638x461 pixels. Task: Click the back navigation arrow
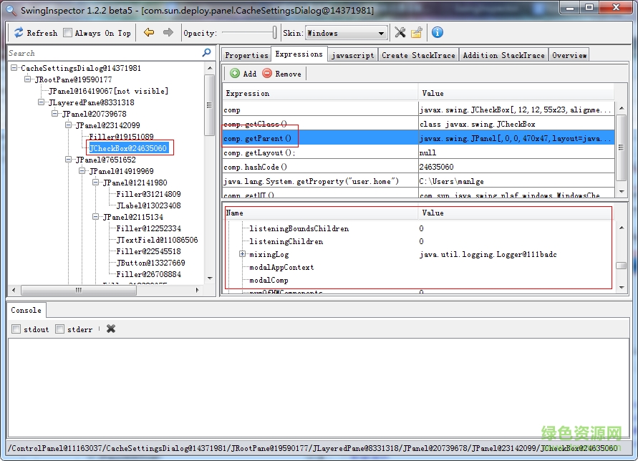(148, 32)
